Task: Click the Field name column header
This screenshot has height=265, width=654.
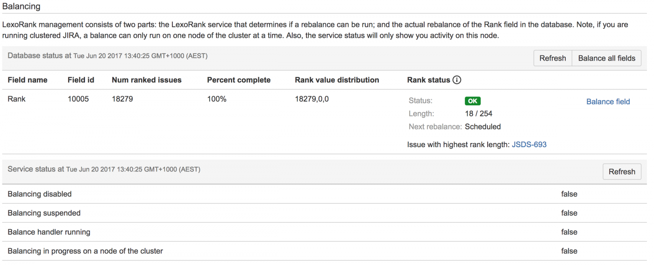Action: [x=28, y=80]
